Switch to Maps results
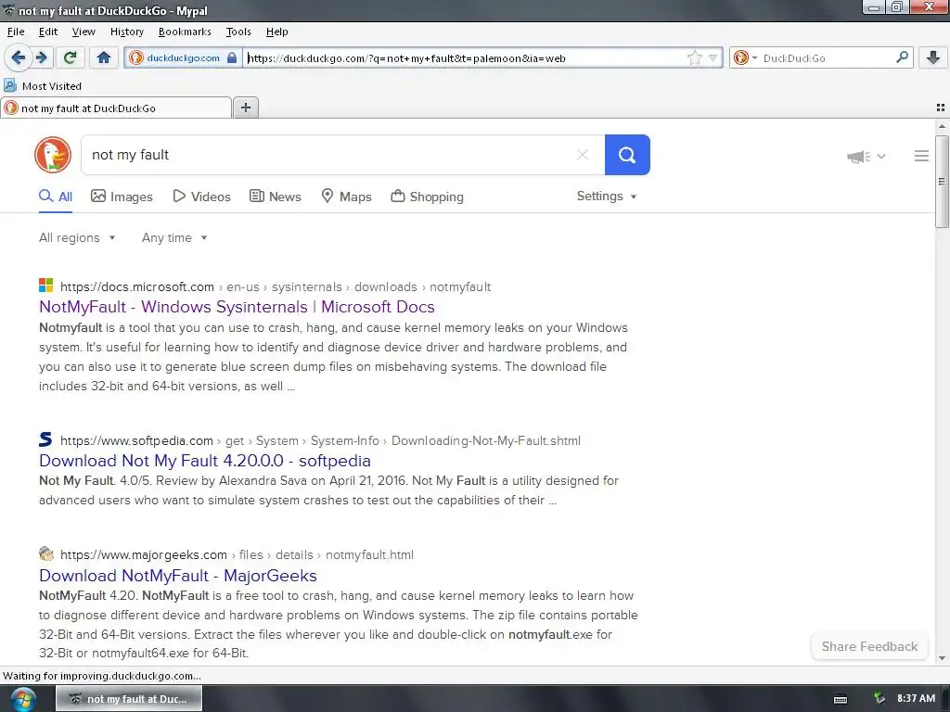950x712 pixels. (x=347, y=197)
